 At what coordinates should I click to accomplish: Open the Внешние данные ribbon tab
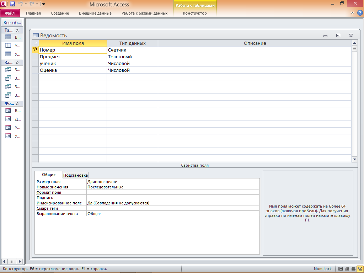[x=95, y=13]
